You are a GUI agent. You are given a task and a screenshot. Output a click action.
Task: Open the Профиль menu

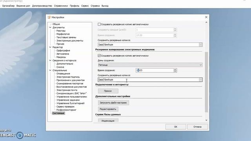pos(75,6)
